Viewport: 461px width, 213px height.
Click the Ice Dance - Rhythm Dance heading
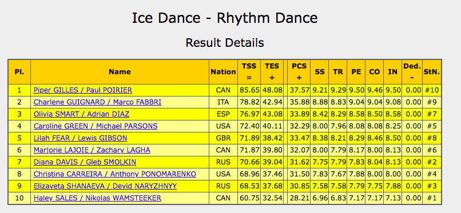[225, 18]
